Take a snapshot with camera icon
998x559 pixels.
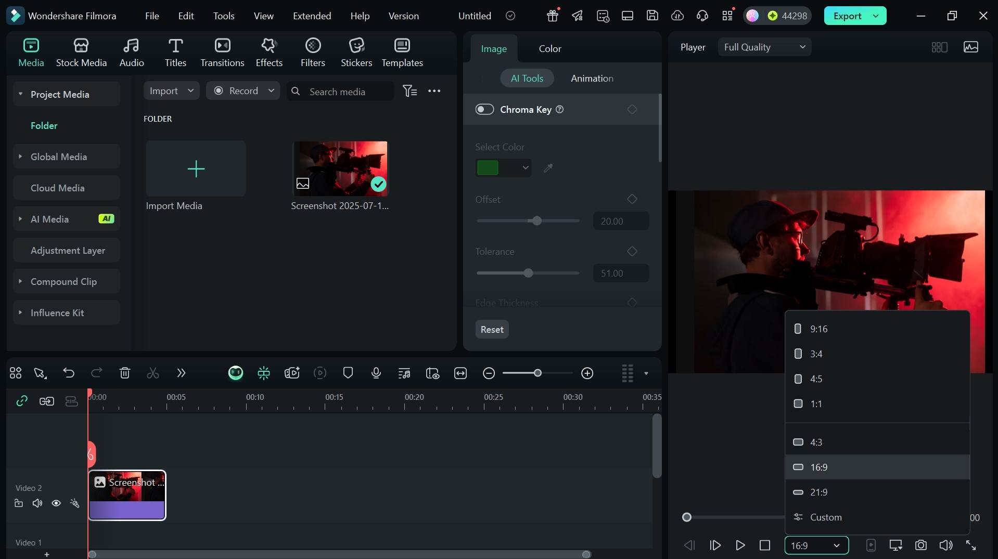tap(921, 545)
